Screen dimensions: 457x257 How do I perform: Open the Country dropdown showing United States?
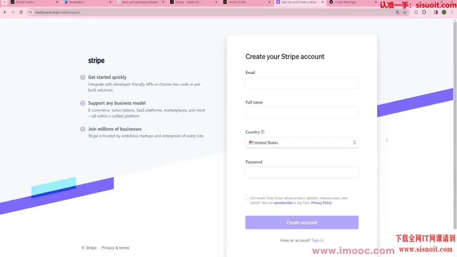tap(302, 143)
